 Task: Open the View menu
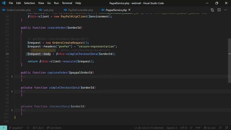point(41,3)
